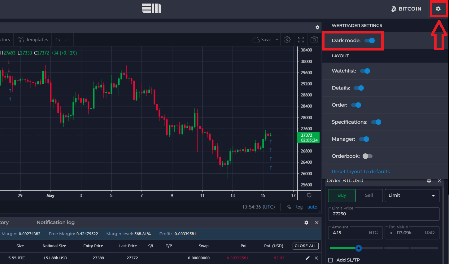Open chart properties gear icon

287,40
